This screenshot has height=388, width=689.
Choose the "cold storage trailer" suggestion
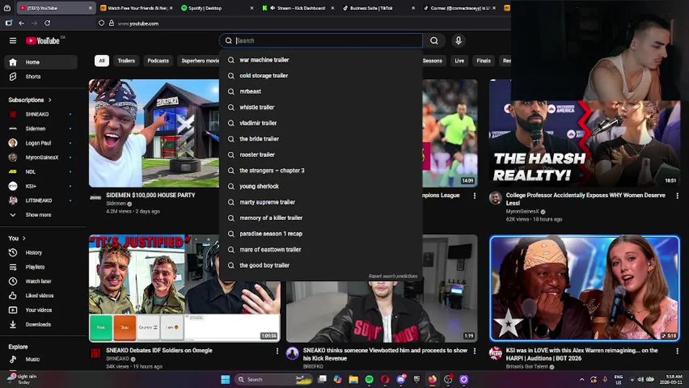(x=321, y=75)
